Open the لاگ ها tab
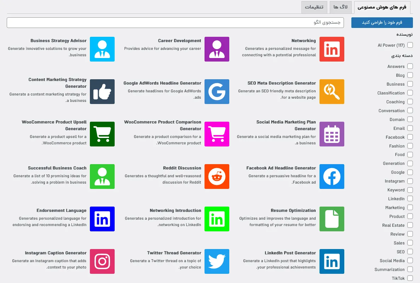Viewport: 420px width, 283px height. 340,7
